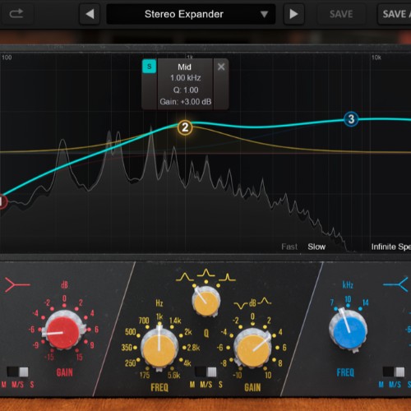Click the Gain: +3.00 dB value
Image resolution: width=411 pixels, height=411 pixels.
tap(186, 102)
